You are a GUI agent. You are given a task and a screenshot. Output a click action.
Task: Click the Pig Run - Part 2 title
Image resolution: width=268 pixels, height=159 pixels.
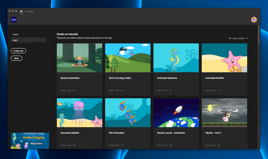[x=213, y=133]
